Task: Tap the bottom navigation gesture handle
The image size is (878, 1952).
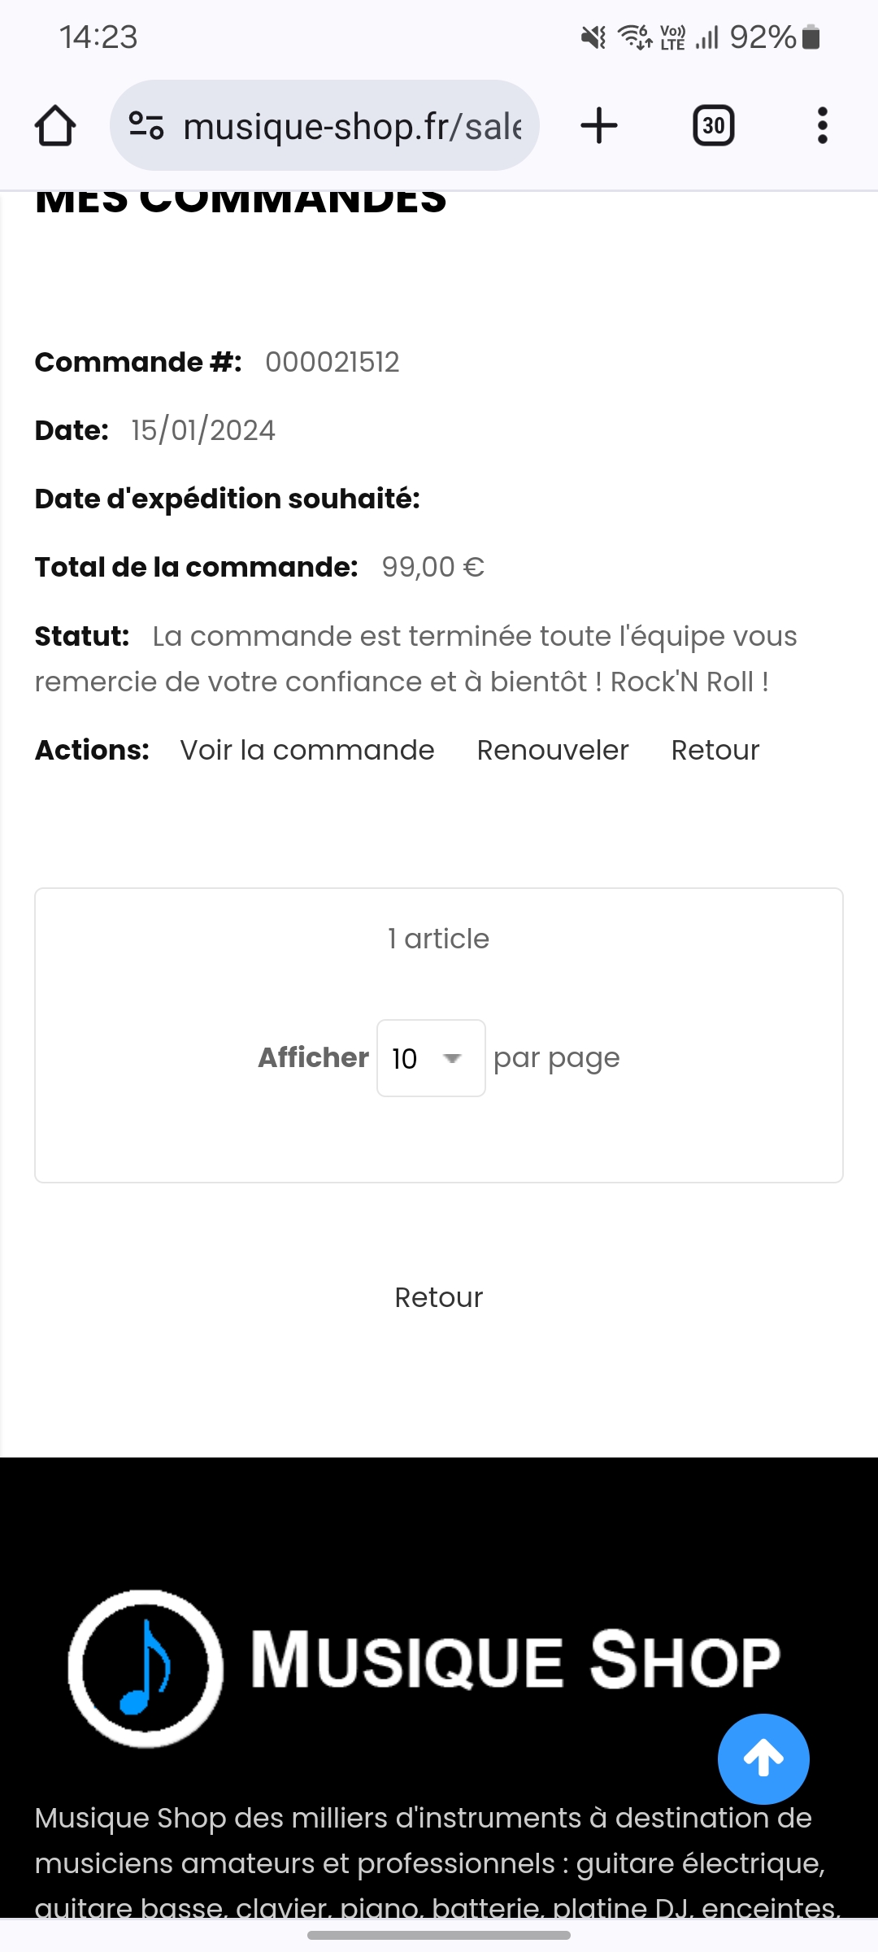Action: (x=438, y=1936)
